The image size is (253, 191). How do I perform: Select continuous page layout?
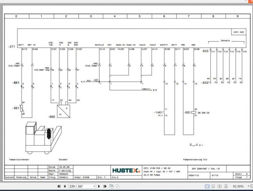click(x=213, y=186)
